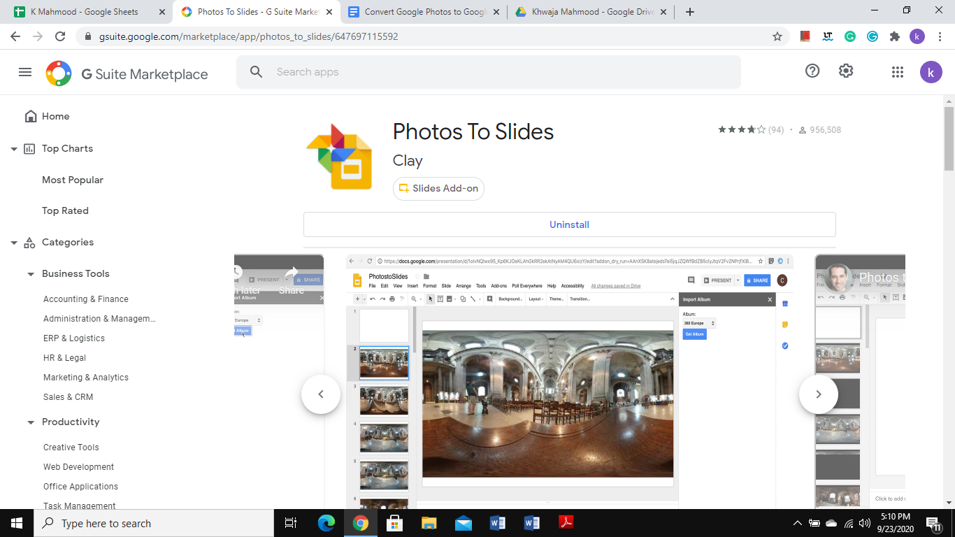Open Adobe Acrobat from taskbar
The width and height of the screenshot is (955, 537).
pos(566,523)
